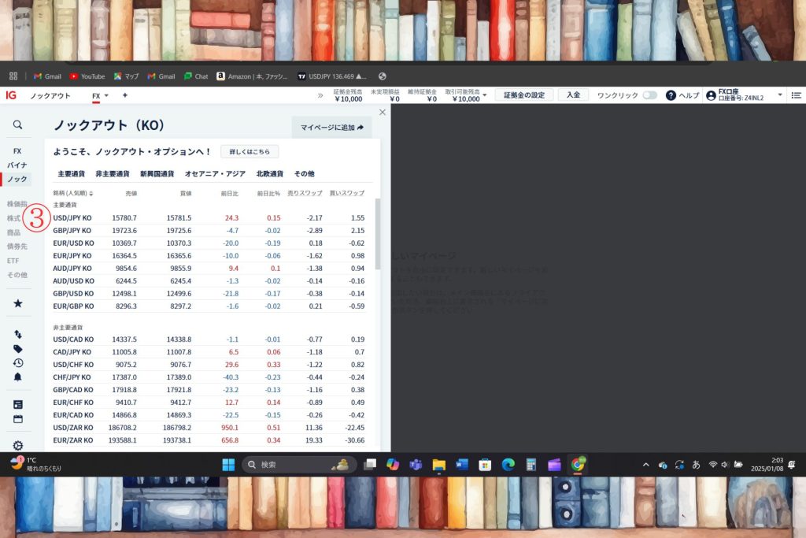Open the calendar icon in the sidebar

point(17,419)
